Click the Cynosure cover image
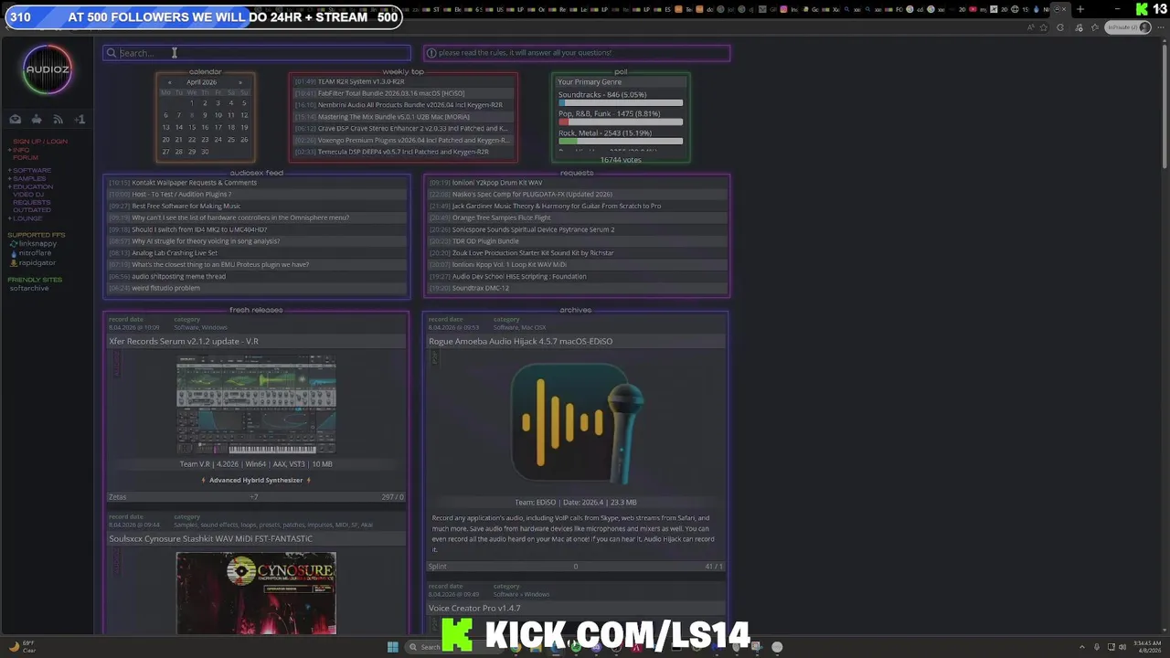The width and height of the screenshot is (1170, 658). point(256,592)
